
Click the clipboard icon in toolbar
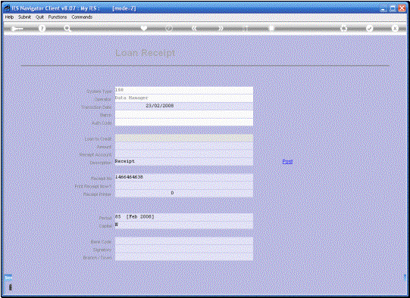[x=271, y=28]
